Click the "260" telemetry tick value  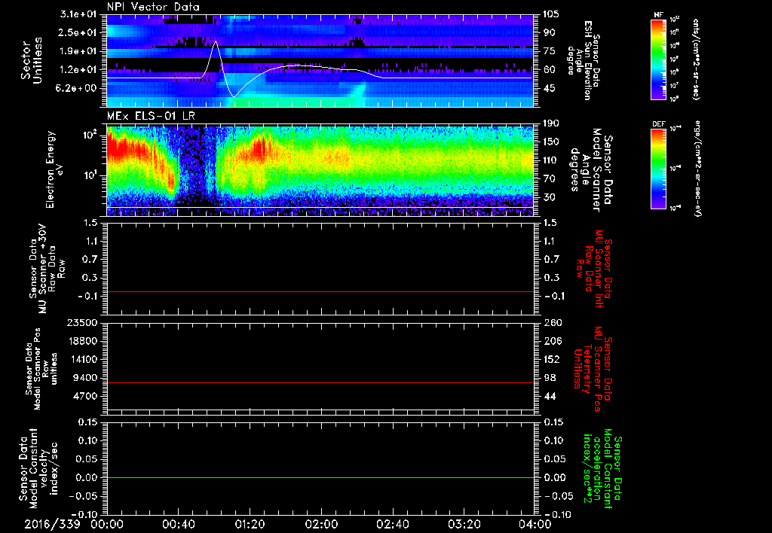pyautogui.click(x=551, y=322)
